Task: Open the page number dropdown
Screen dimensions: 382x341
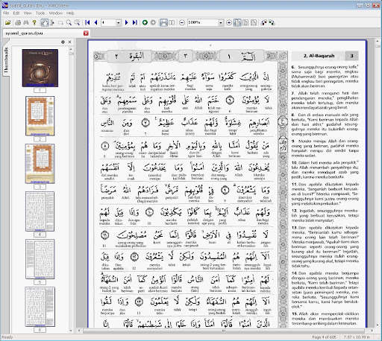Action: pos(119,22)
